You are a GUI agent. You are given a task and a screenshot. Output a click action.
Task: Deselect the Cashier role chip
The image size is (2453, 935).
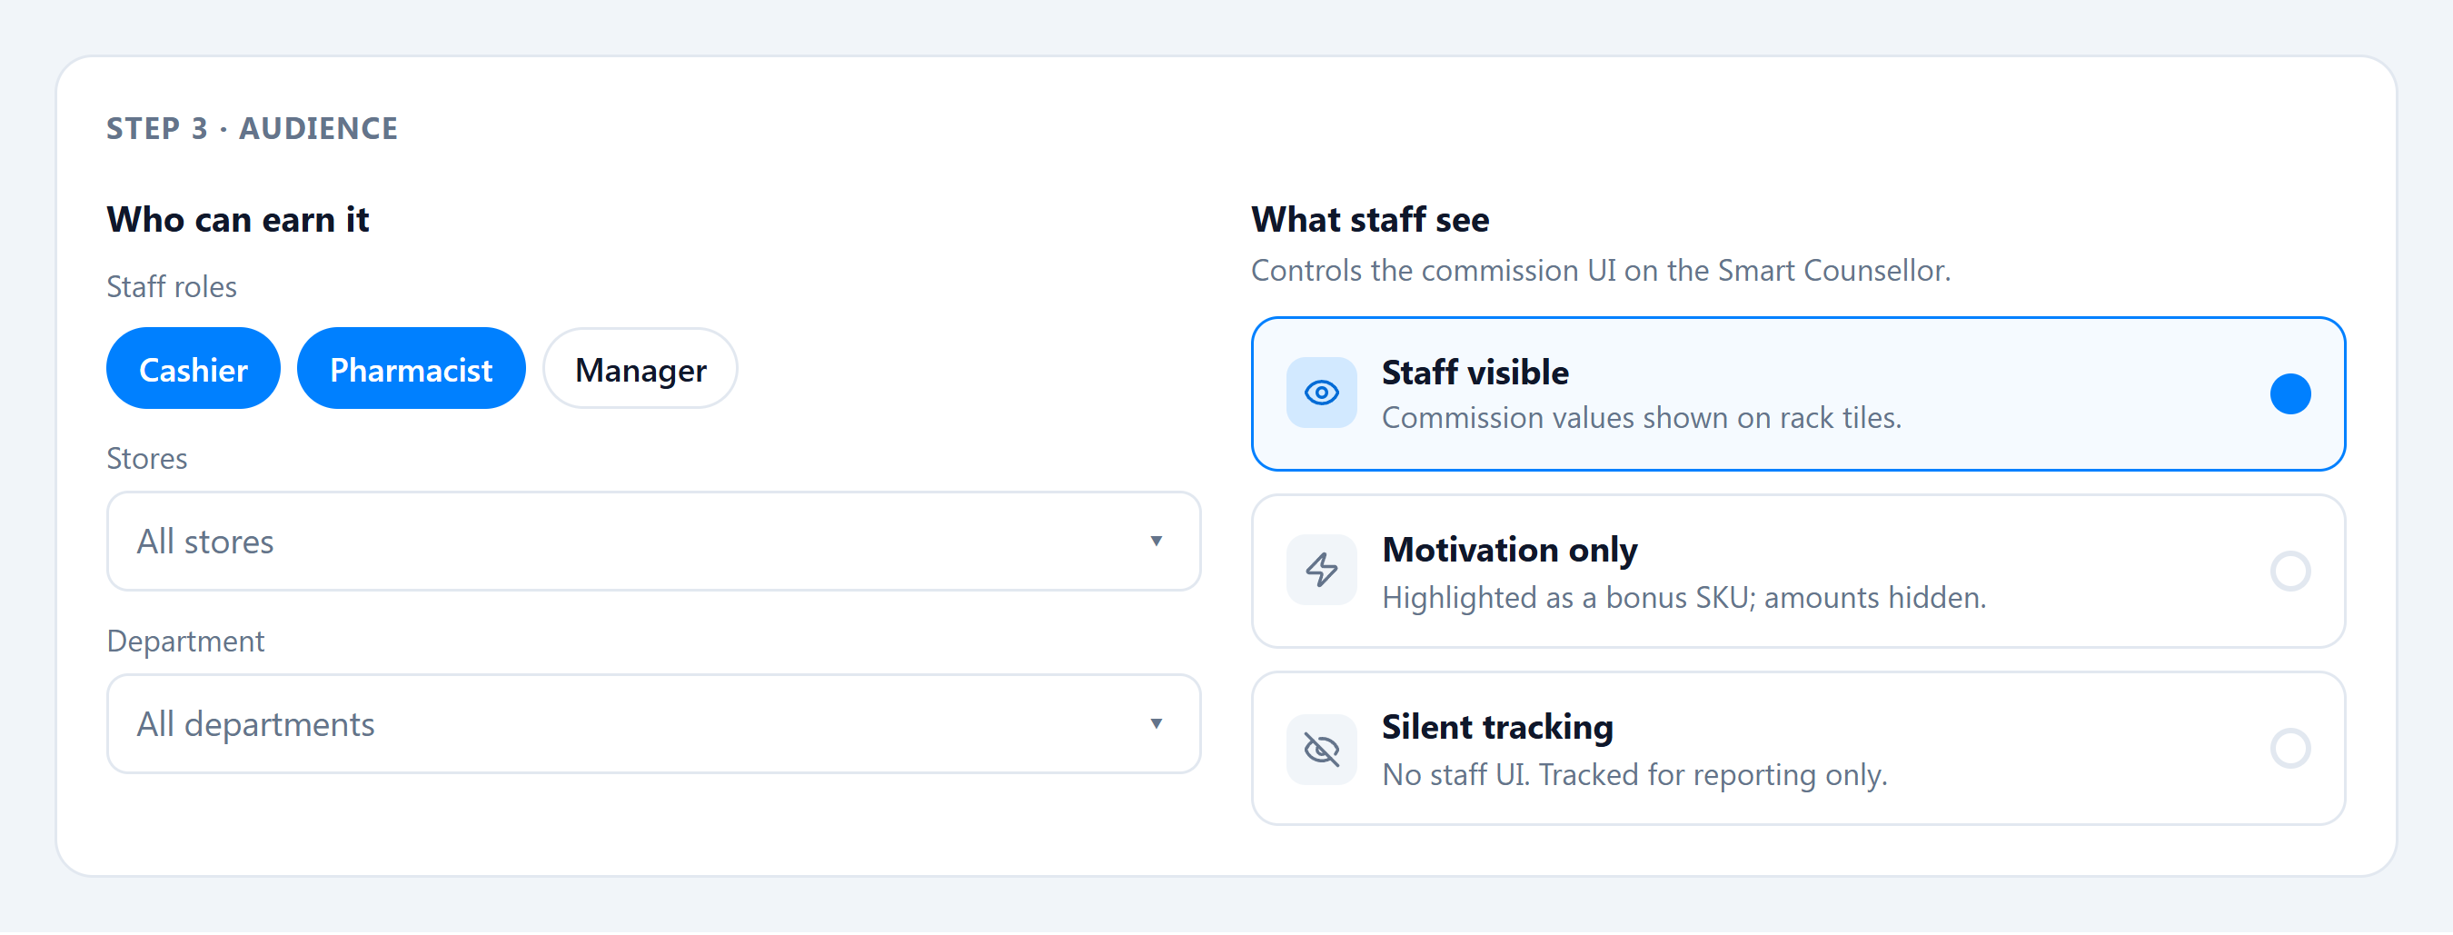(x=194, y=369)
